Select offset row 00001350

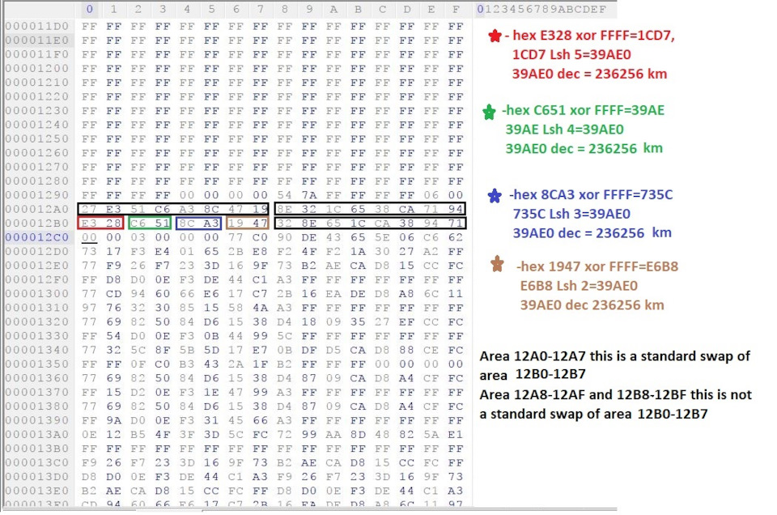coord(37,364)
